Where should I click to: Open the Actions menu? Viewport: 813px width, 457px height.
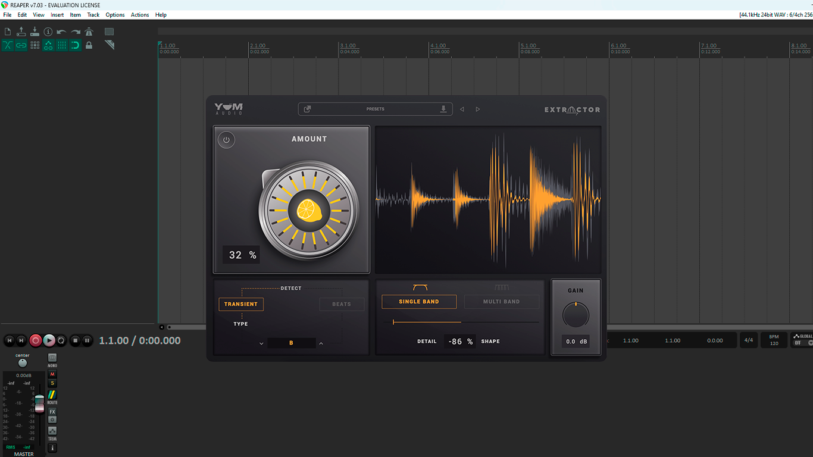coord(140,15)
